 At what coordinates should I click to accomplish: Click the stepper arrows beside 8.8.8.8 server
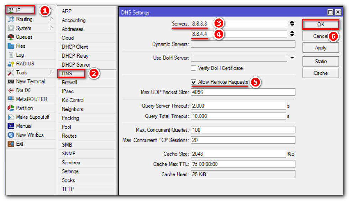pos(292,23)
